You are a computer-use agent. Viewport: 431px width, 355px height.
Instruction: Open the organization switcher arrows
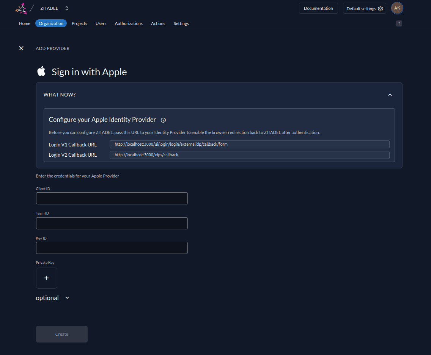click(x=67, y=8)
